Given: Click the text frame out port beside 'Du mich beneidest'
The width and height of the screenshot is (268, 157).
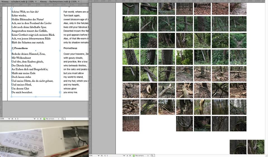Looking at the screenshot, I should [x=60, y=92].
